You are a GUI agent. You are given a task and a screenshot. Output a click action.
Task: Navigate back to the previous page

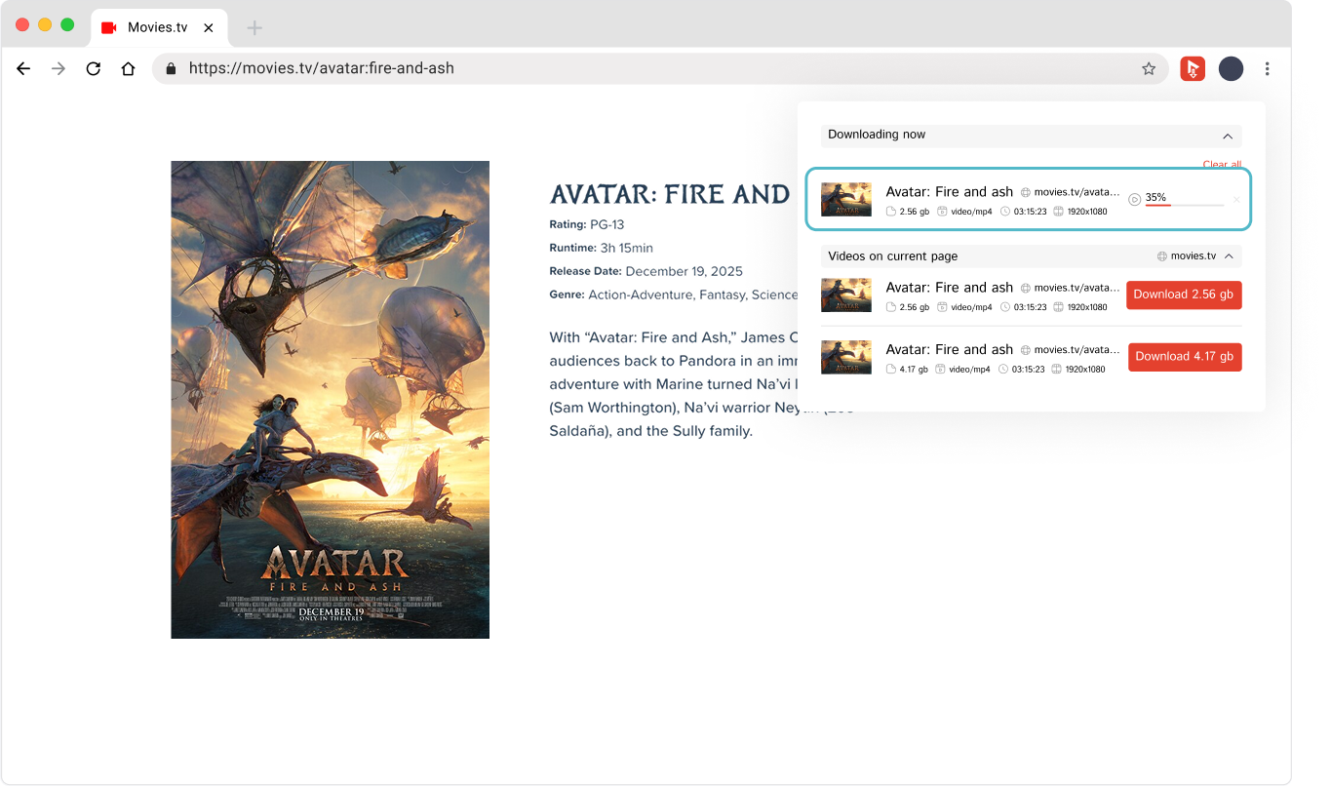coord(23,68)
